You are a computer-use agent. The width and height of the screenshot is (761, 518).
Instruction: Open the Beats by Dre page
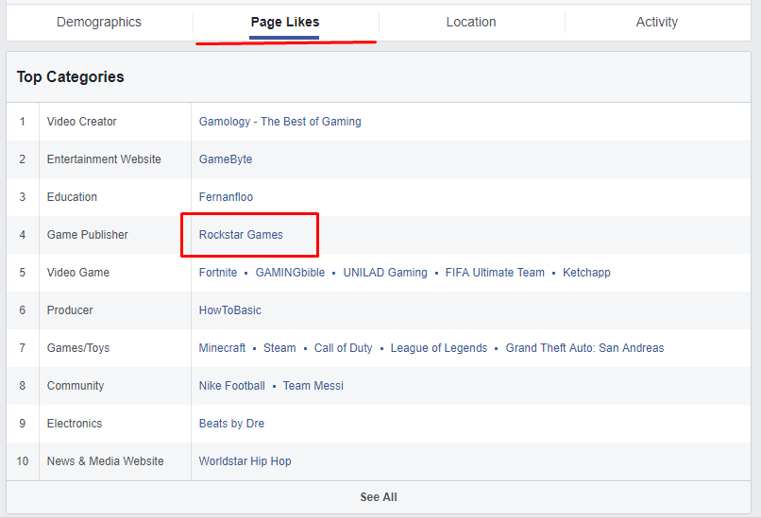pos(231,424)
